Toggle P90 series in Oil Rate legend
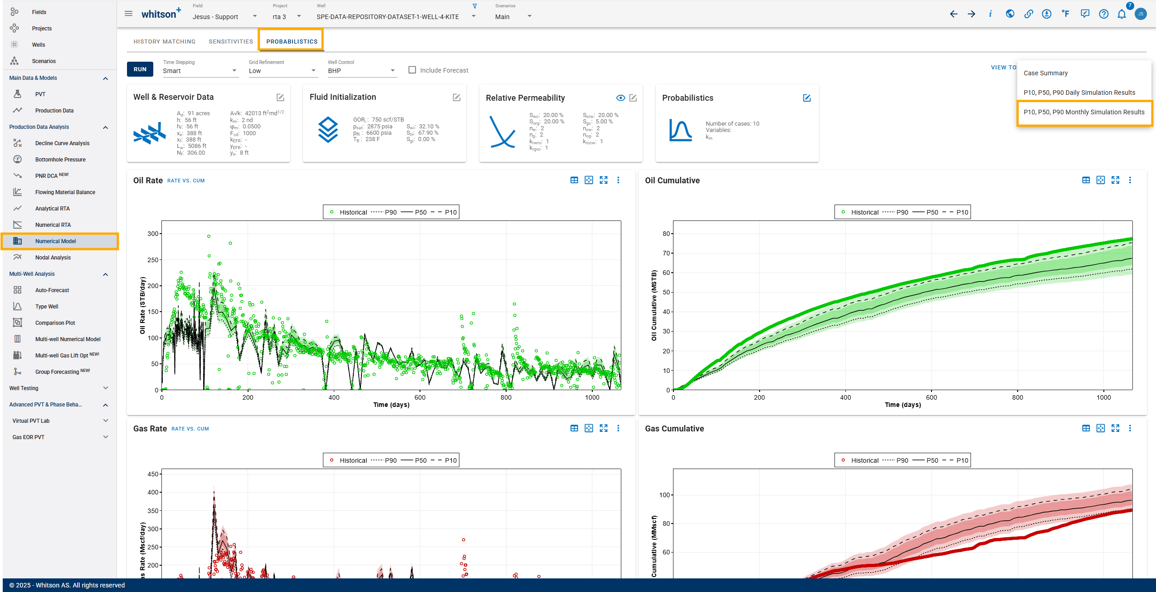1156x592 pixels. tap(384, 212)
